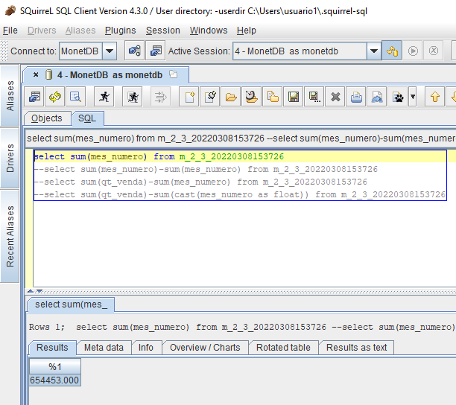Viewport: 456px width, 405px height.
Task: Click the grayed Aliases menu
Action: click(80, 31)
